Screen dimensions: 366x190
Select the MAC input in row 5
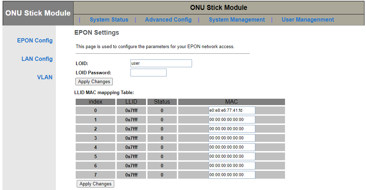tap(232, 156)
